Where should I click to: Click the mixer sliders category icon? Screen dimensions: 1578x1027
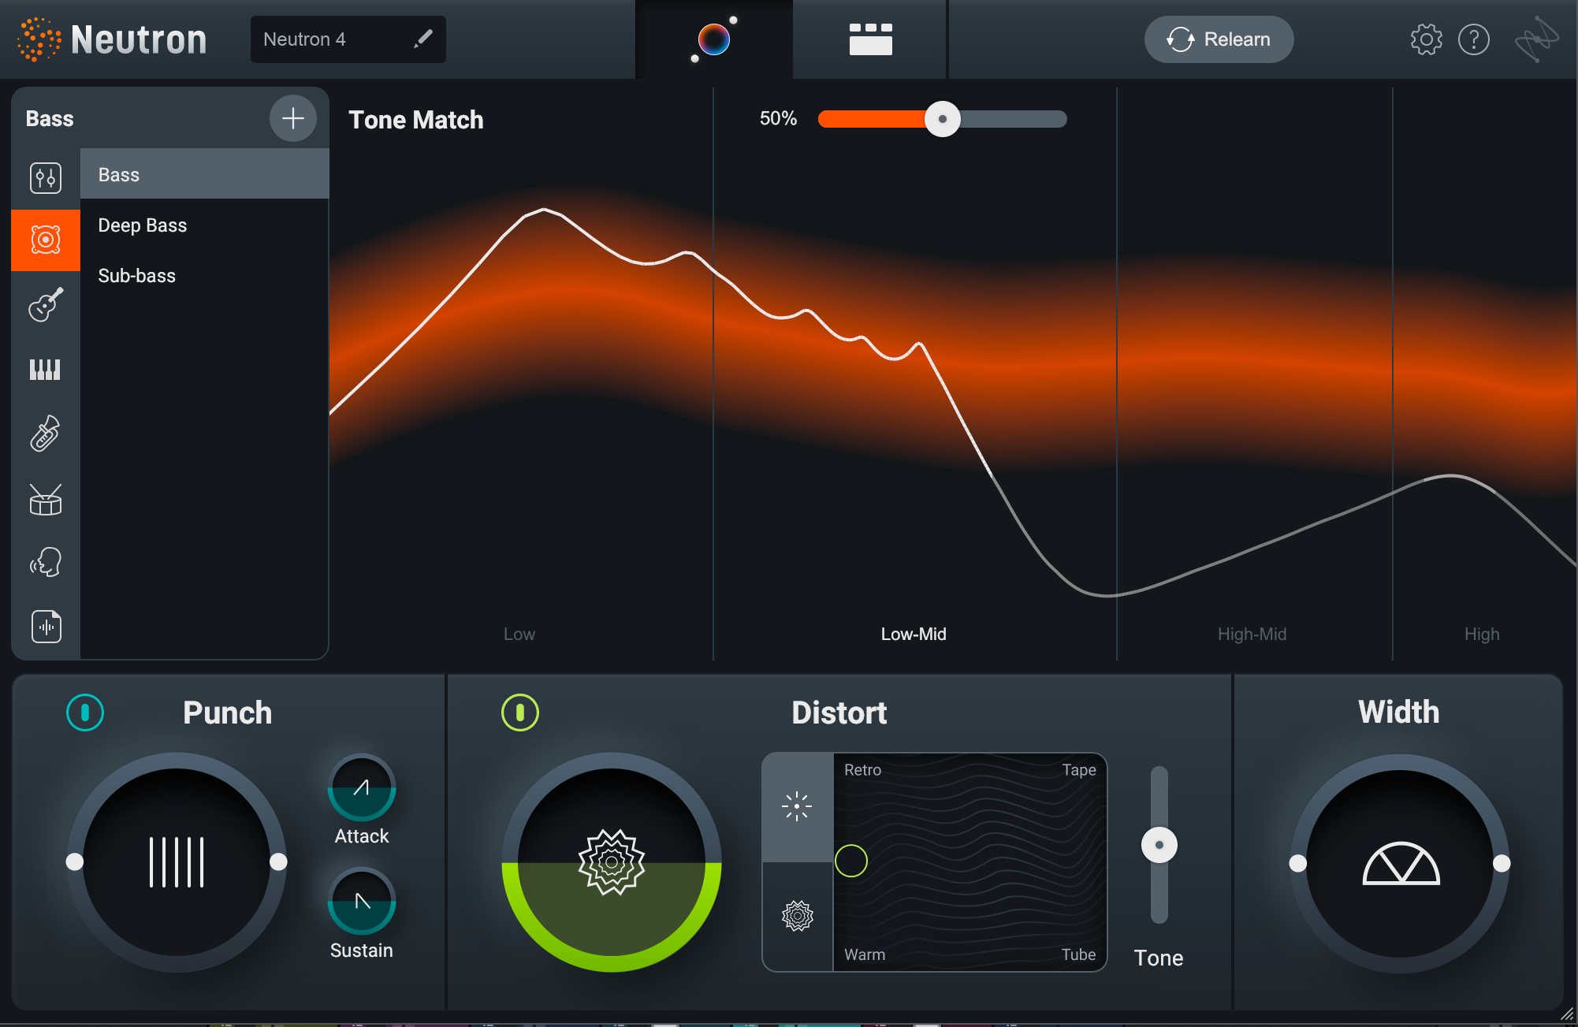point(46,177)
